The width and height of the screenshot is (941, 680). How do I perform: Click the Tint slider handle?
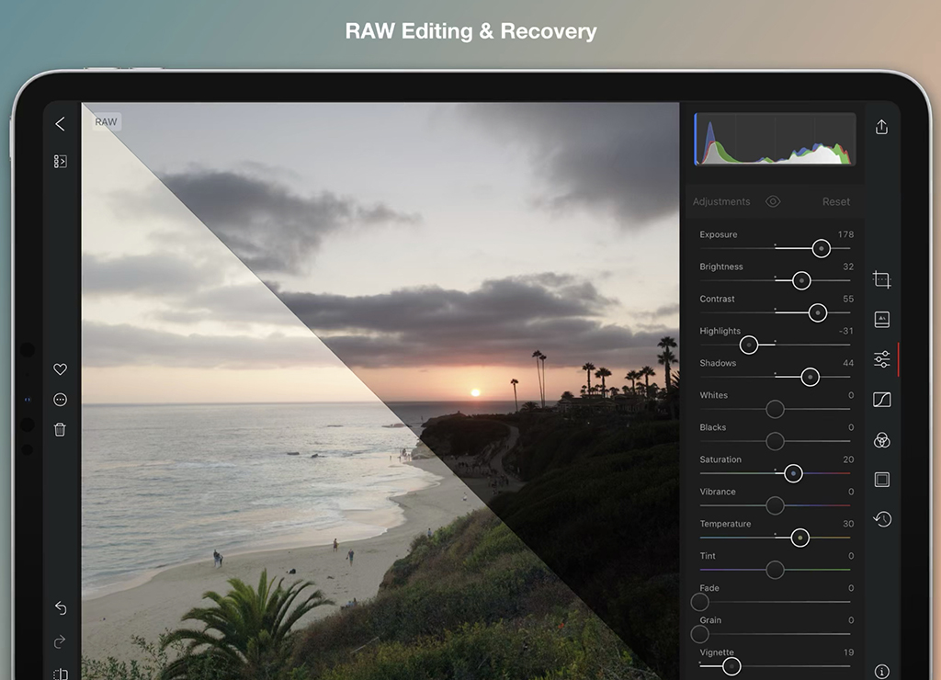click(775, 570)
